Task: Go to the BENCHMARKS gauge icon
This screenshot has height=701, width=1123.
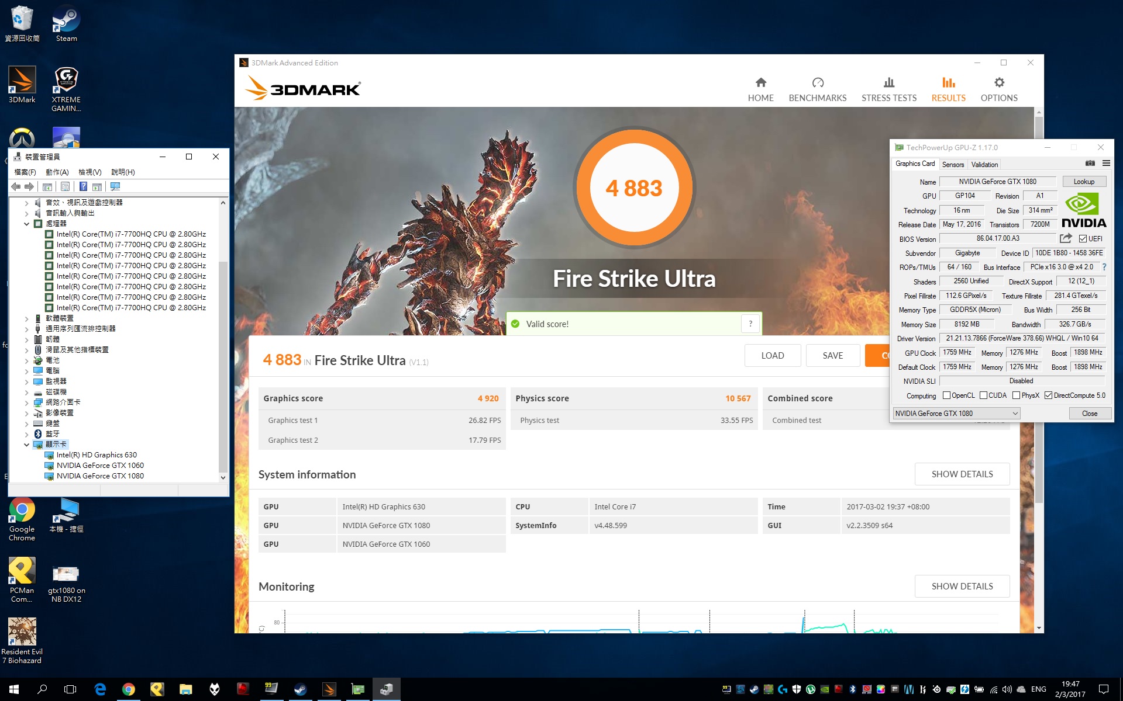Action: [817, 82]
